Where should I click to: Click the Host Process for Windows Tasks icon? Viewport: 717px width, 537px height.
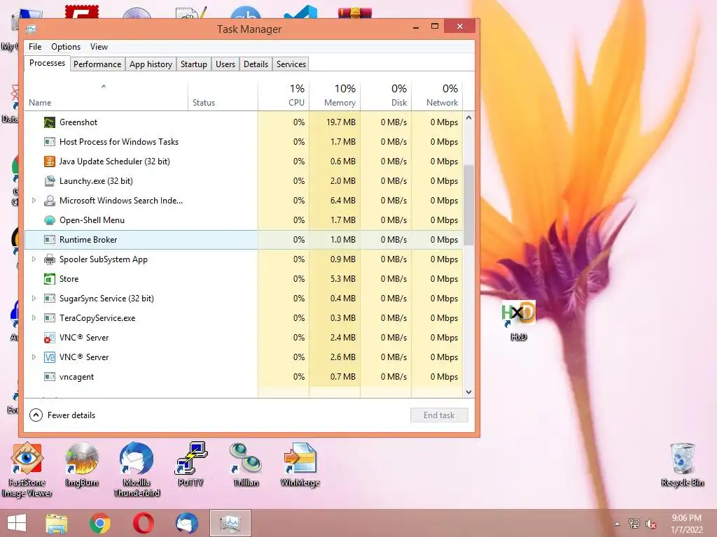pyautogui.click(x=50, y=142)
